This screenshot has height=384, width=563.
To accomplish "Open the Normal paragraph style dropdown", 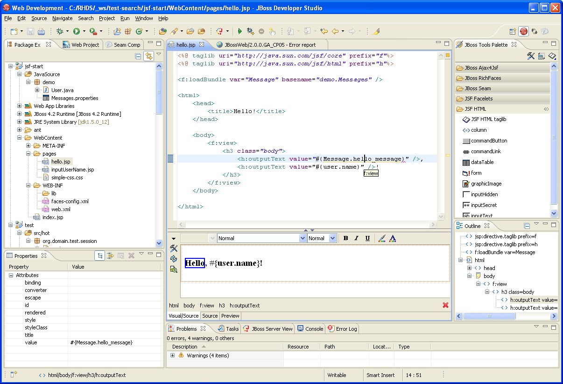I will click(302, 238).
